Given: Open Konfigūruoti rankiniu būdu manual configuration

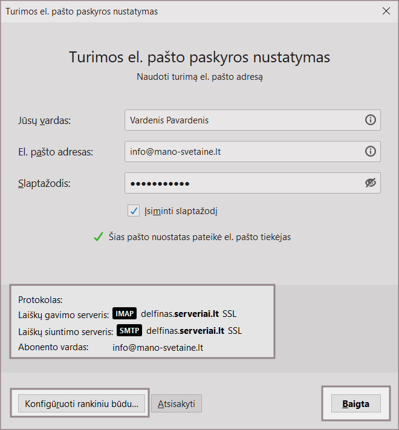Looking at the screenshot, I should pyautogui.click(x=82, y=404).
